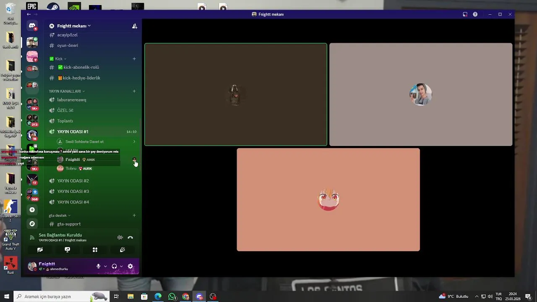Open the discover servers compass icon

click(x=32, y=224)
